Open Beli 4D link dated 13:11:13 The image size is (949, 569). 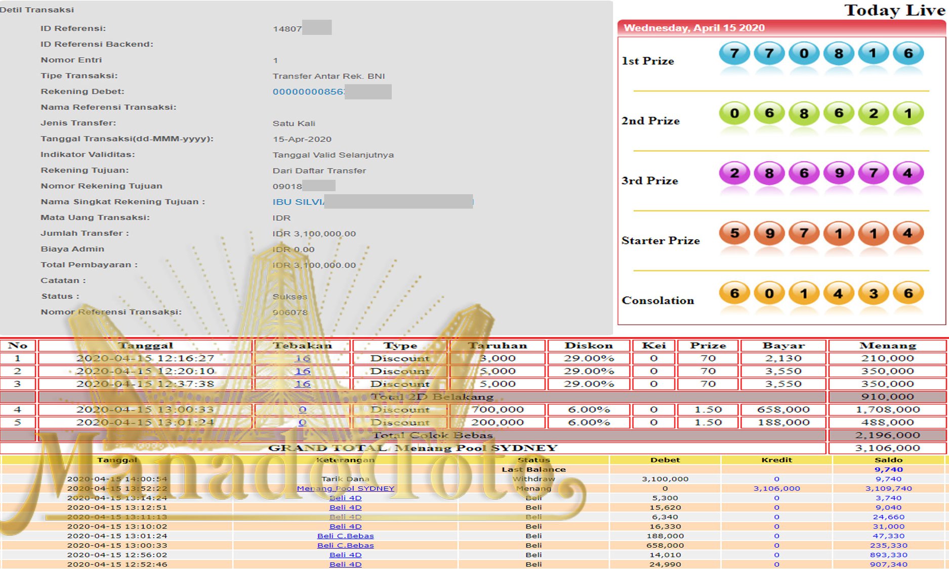click(x=345, y=517)
